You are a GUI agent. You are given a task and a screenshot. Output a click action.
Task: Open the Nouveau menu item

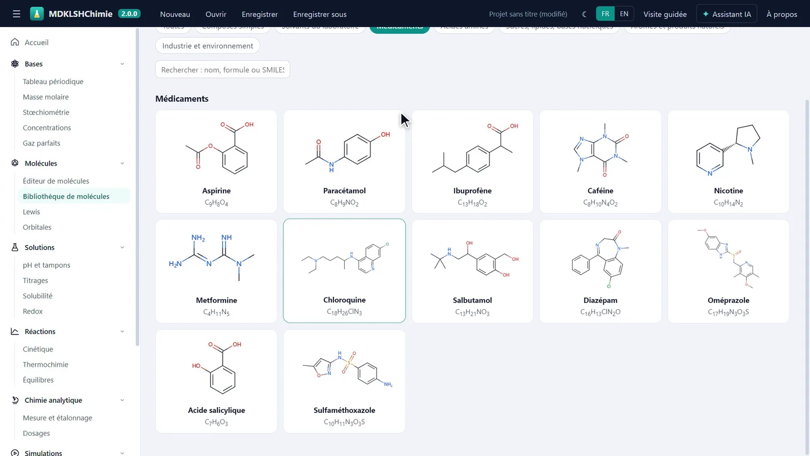(175, 14)
